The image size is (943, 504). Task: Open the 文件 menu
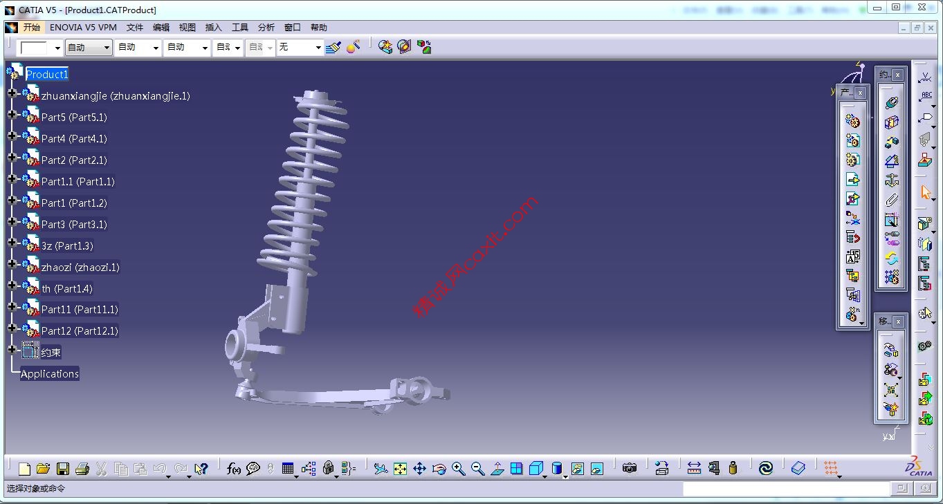pyautogui.click(x=135, y=27)
